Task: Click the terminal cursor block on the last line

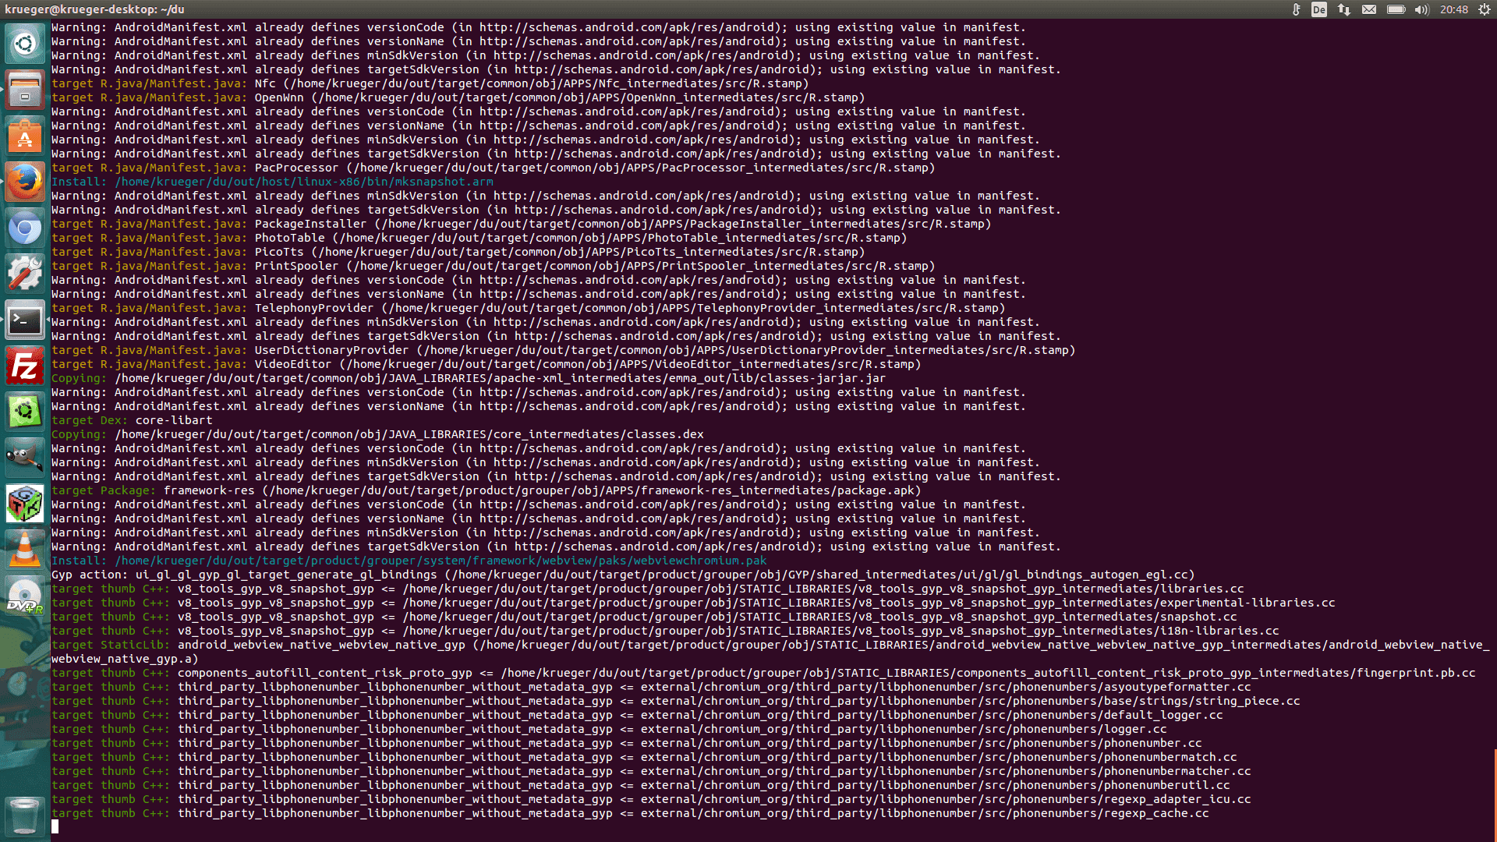Action: pyautogui.click(x=55, y=827)
